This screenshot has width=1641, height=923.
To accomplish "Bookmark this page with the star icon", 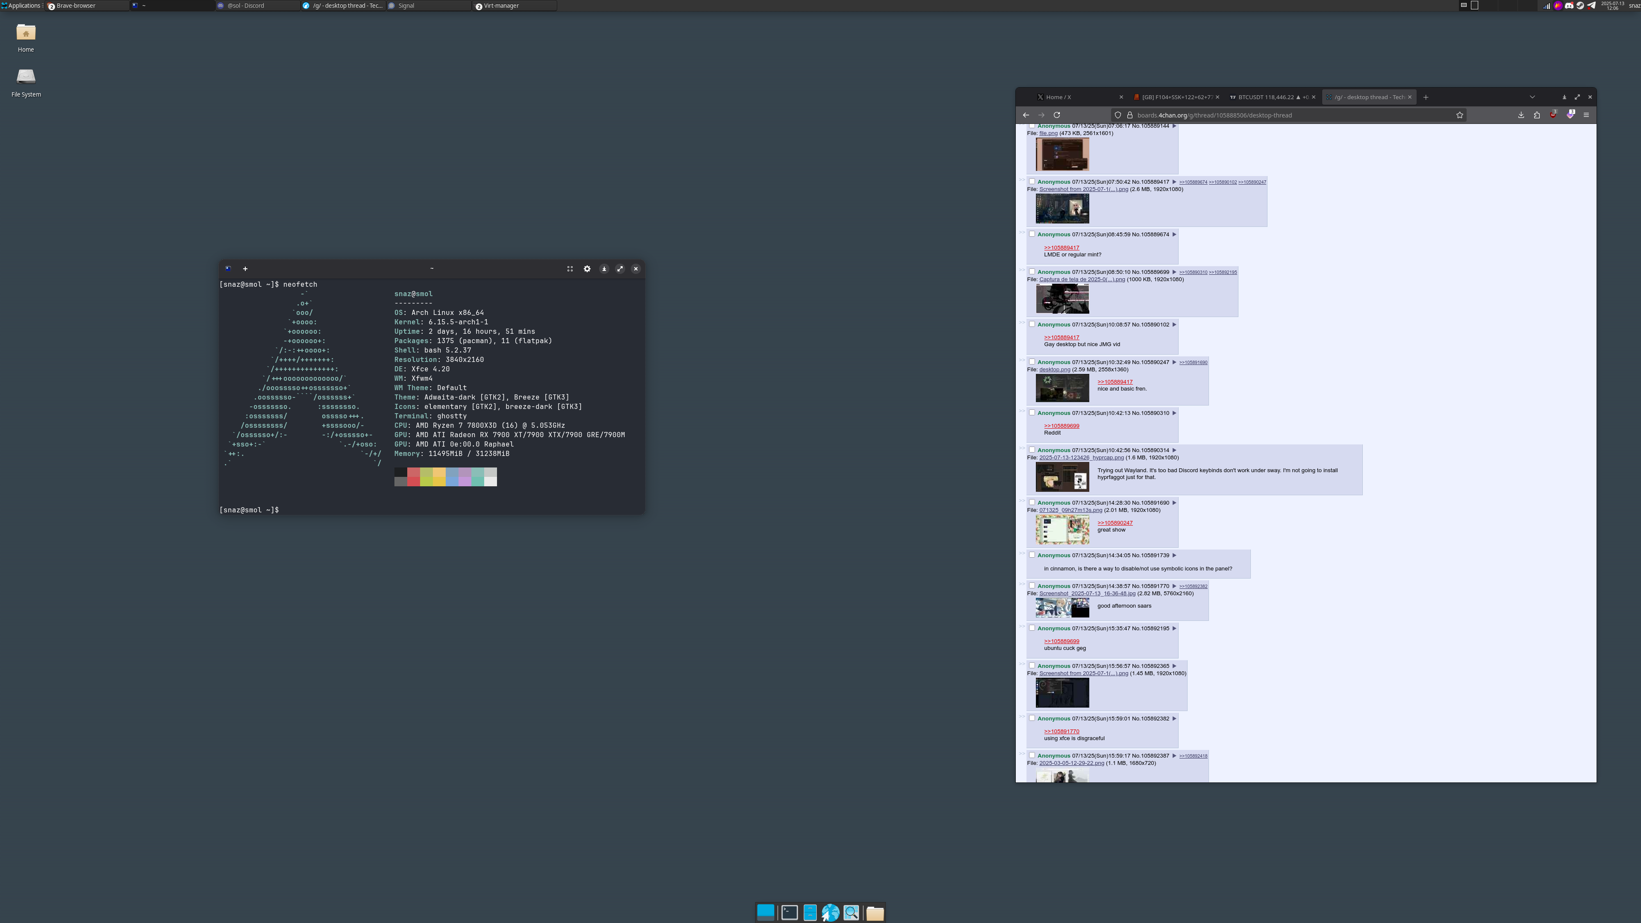I will 1459,115.
